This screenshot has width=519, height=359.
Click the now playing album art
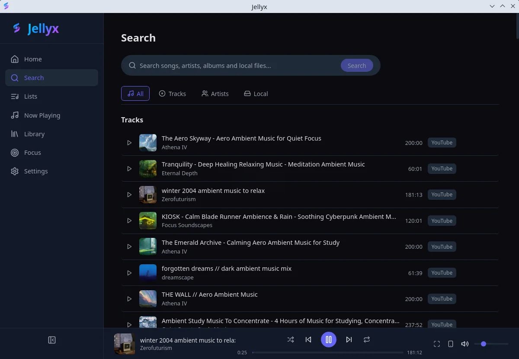[125, 344]
